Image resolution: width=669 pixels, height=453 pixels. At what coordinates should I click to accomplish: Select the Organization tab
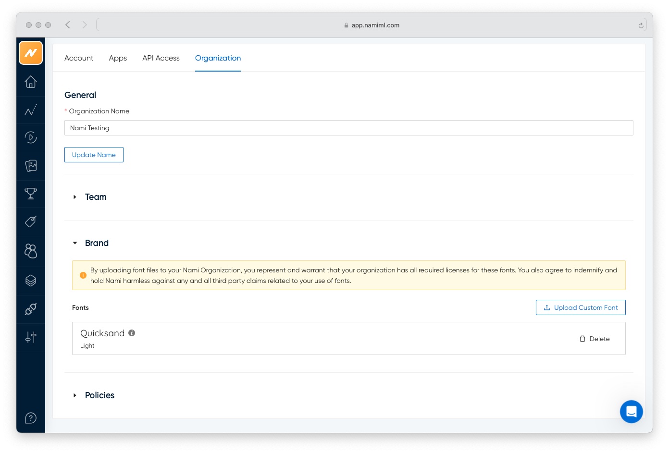tap(218, 58)
